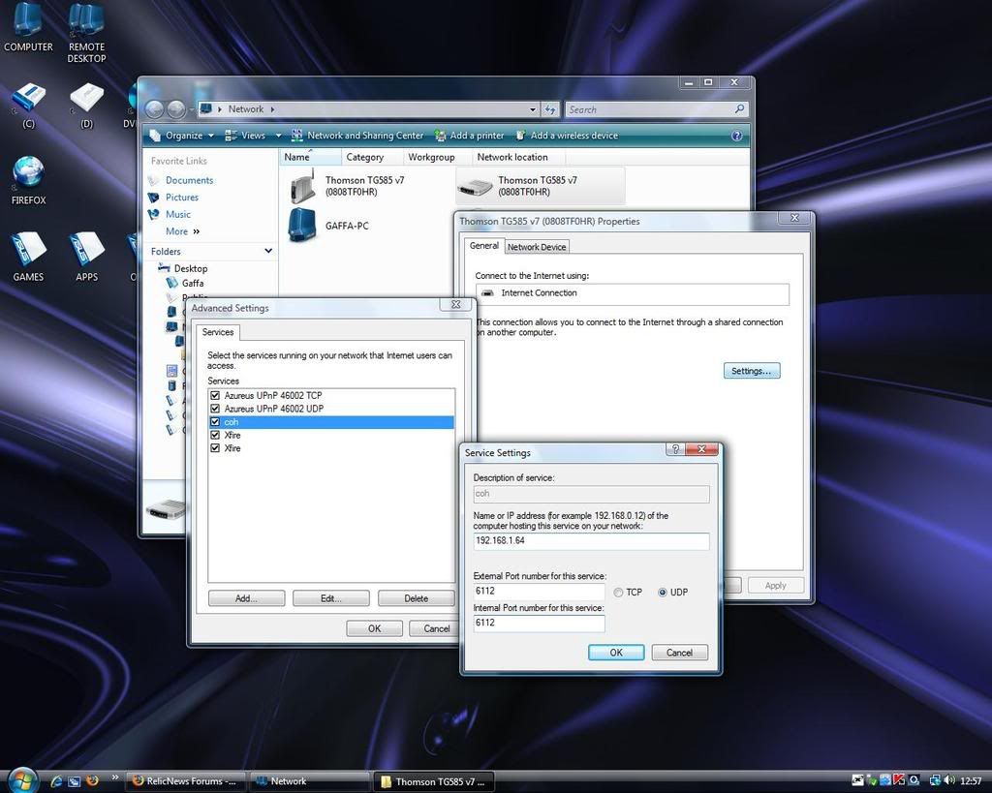Launch Firefox from Quick Launch bar

coord(92,781)
